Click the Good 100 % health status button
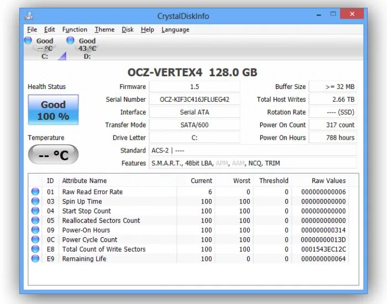 point(53,109)
